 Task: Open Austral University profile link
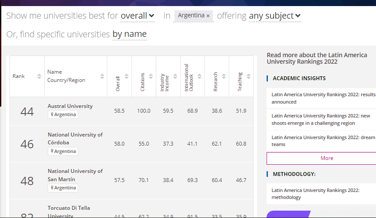point(70,106)
